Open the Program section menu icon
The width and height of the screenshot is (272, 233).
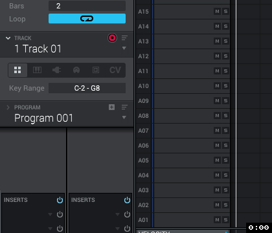point(124,107)
